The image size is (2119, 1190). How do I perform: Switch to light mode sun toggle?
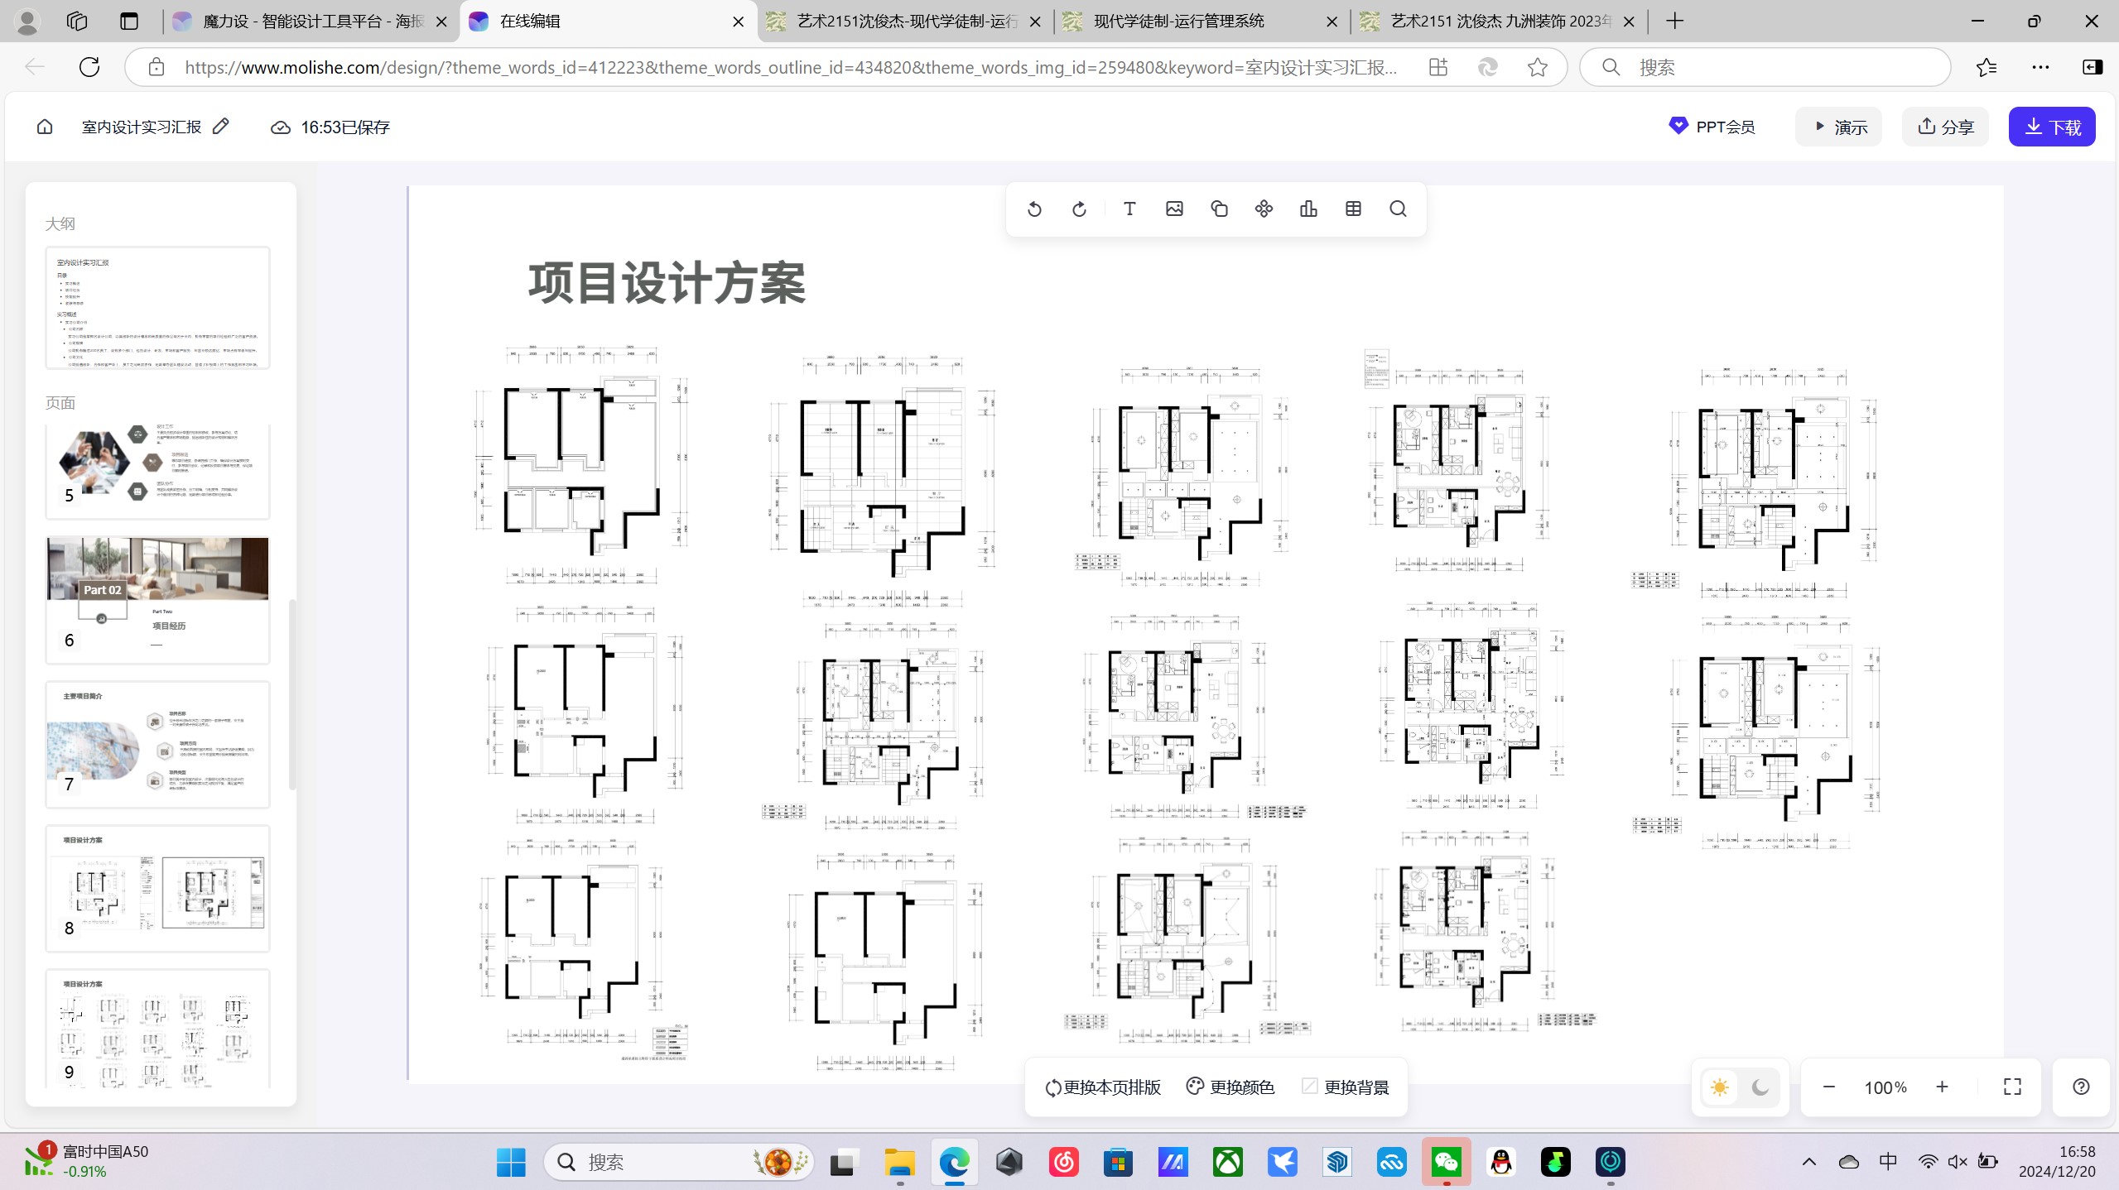click(x=1720, y=1087)
